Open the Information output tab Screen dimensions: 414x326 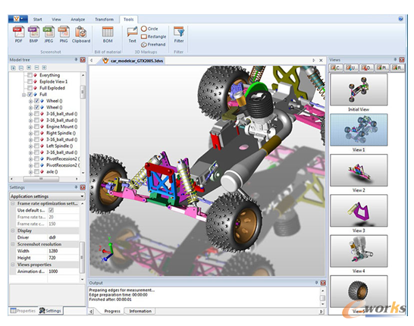(x=140, y=312)
